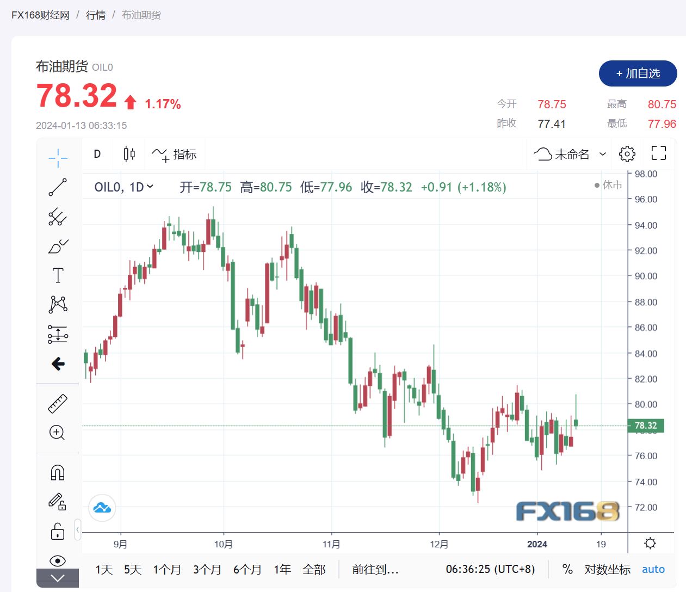Image resolution: width=686 pixels, height=592 pixels.
Task: Select the brush drawing tool
Action: coord(58,246)
